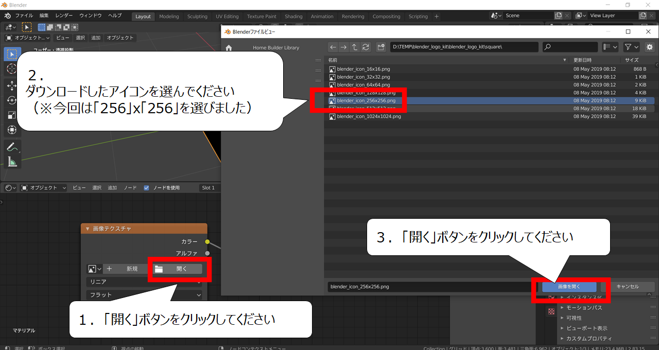The width and height of the screenshot is (659, 350).
Task: Choose the intersect selection mode icon
Action: pos(75,27)
